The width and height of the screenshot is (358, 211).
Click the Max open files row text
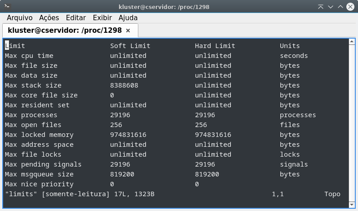point(33,125)
